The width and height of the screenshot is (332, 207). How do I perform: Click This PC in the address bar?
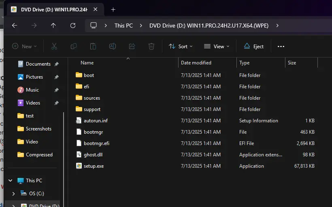pyautogui.click(x=123, y=26)
